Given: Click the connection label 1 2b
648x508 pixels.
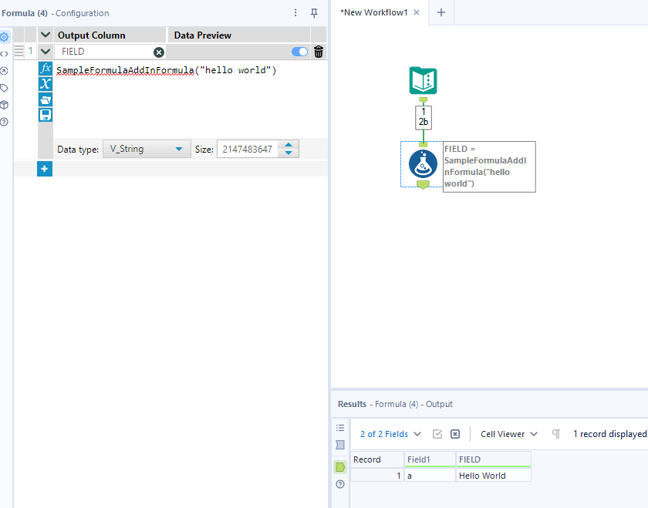Looking at the screenshot, I should (x=424, y=117).
